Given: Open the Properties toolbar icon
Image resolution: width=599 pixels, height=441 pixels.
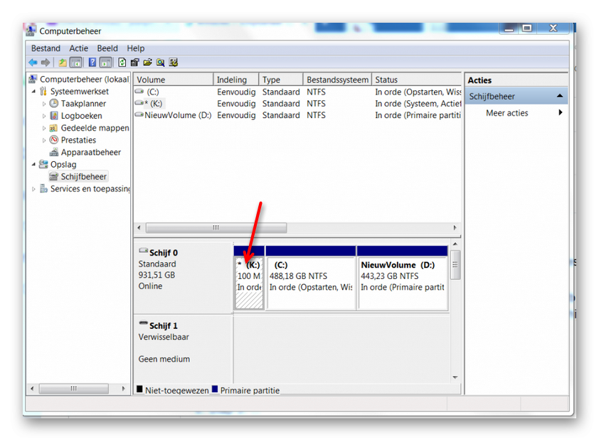Looking at the screenshot, I should pos(135,62).
